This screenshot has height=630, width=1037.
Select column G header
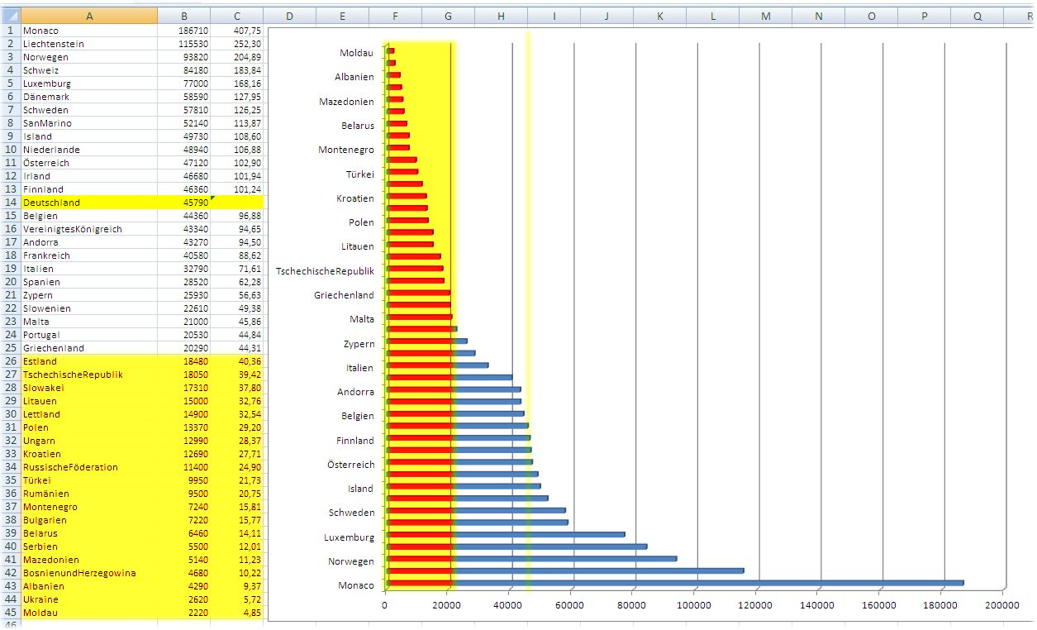coord(448,16)
